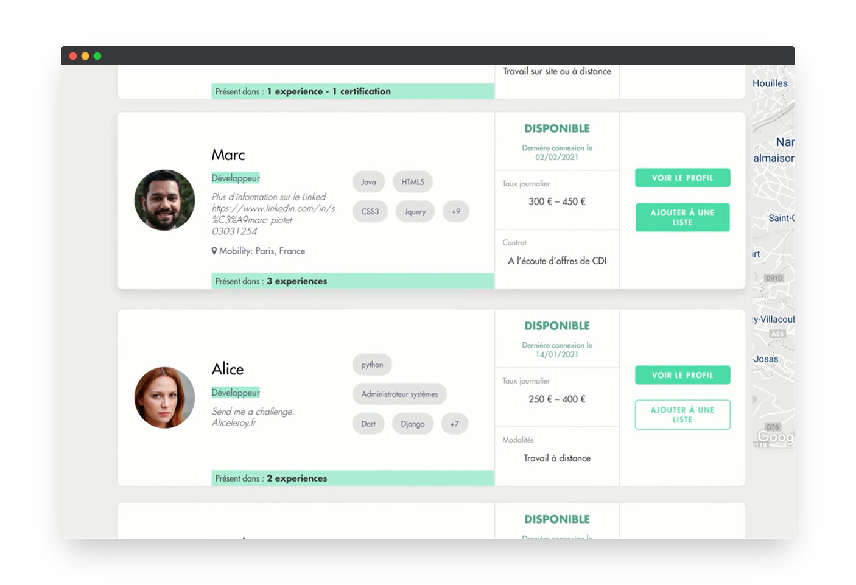Image resolution: width=856 pixels, height=585 pixels.
Task: Select the Dart skill tag
Action: (368, 424)
